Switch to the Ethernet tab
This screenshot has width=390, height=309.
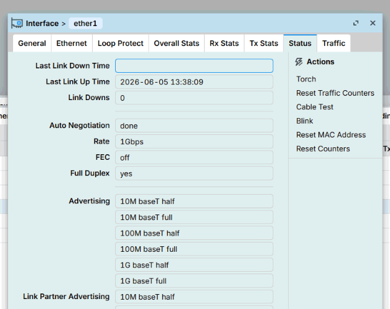pyautogui.click(x=72, y=44)
